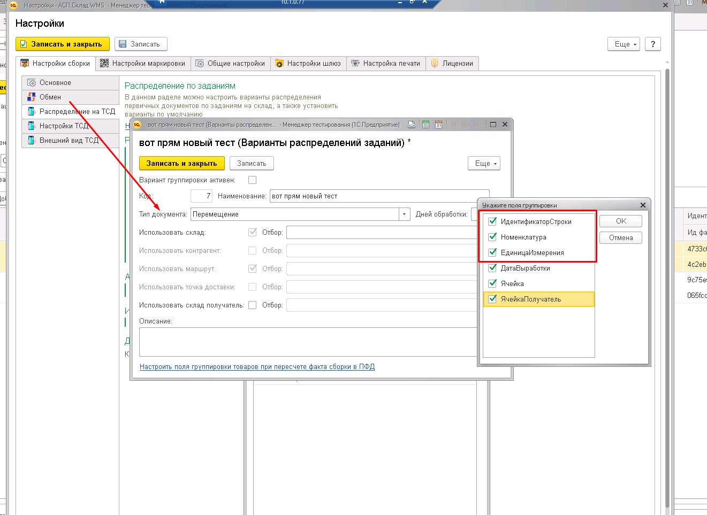Click the Наименование input field
707x515 pixels.
pos(379,196)
